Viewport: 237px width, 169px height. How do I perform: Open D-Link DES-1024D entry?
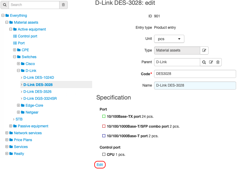pos(39,78)
